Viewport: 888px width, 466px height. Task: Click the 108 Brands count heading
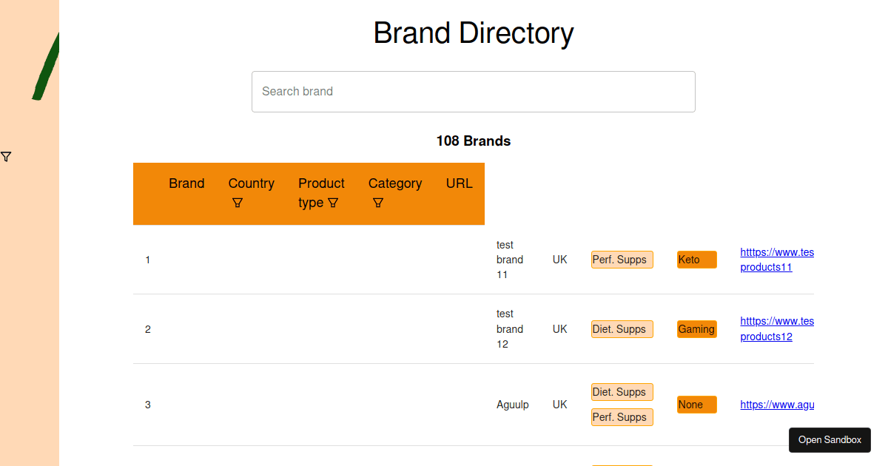coord(474,141)
